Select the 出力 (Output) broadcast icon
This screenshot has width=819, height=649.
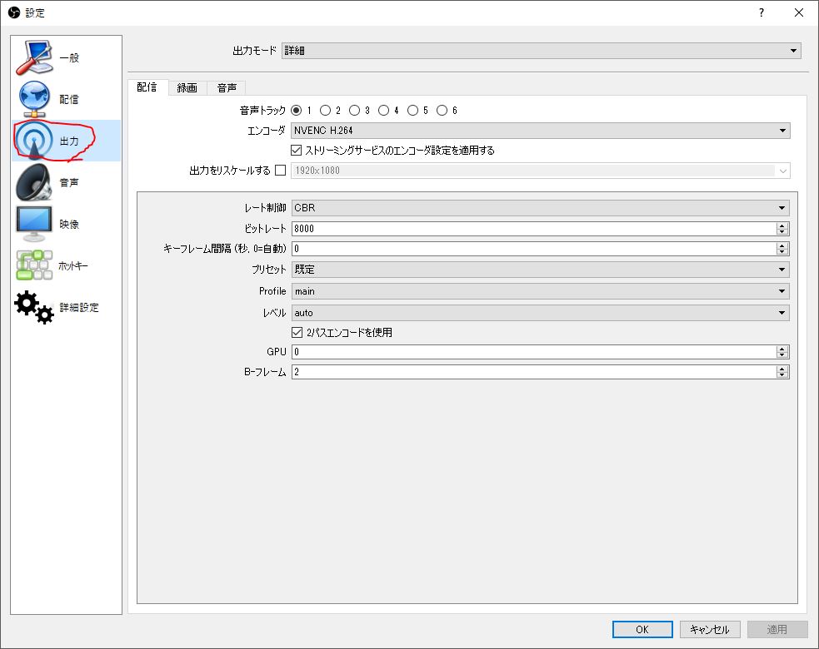point(34,141)
